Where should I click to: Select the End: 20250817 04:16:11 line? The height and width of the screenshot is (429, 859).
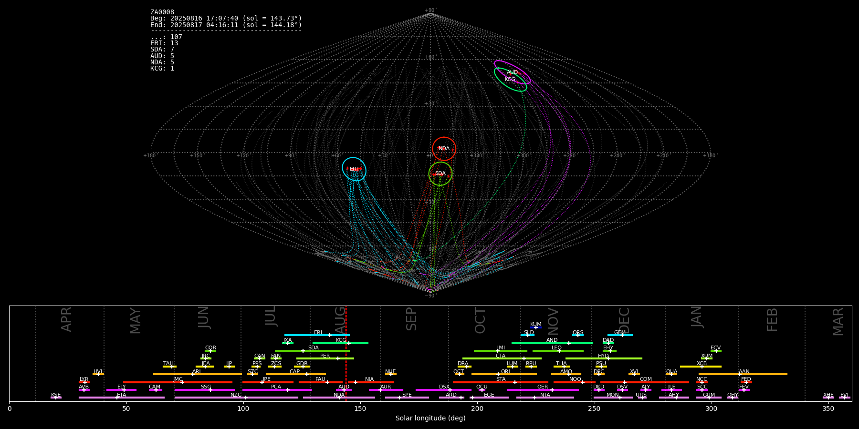click(x=226, y=25)
